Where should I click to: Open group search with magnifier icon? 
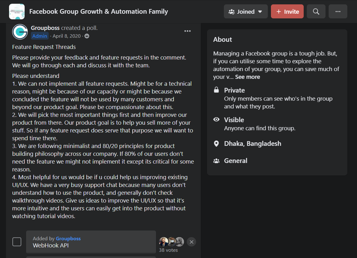tap(316, 12)
